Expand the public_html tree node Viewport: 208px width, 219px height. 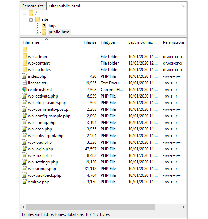(37, 32)
